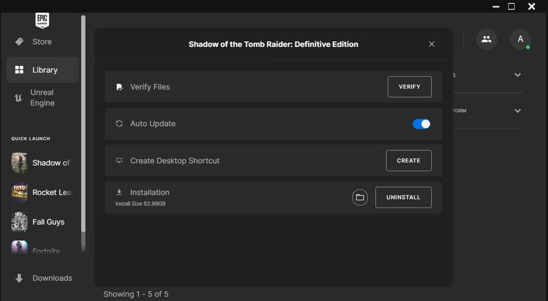Click the Downloads arrow icon
The width and height of the screenshot is (548, 301).
(x=19, y=278)
